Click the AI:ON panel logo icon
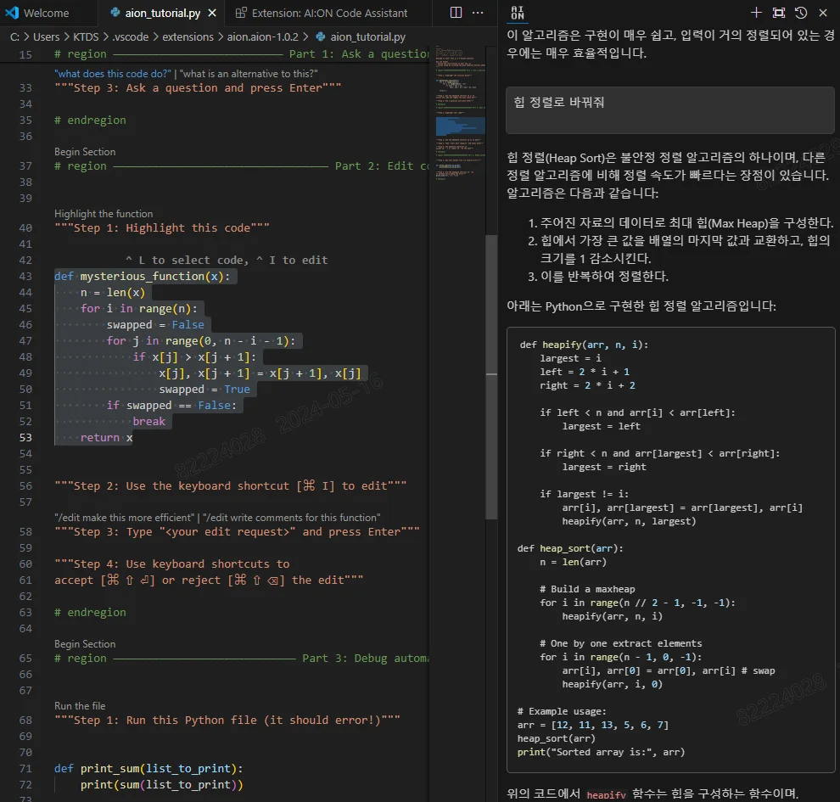This screenshot has height=802, width=840. point(518,13)
